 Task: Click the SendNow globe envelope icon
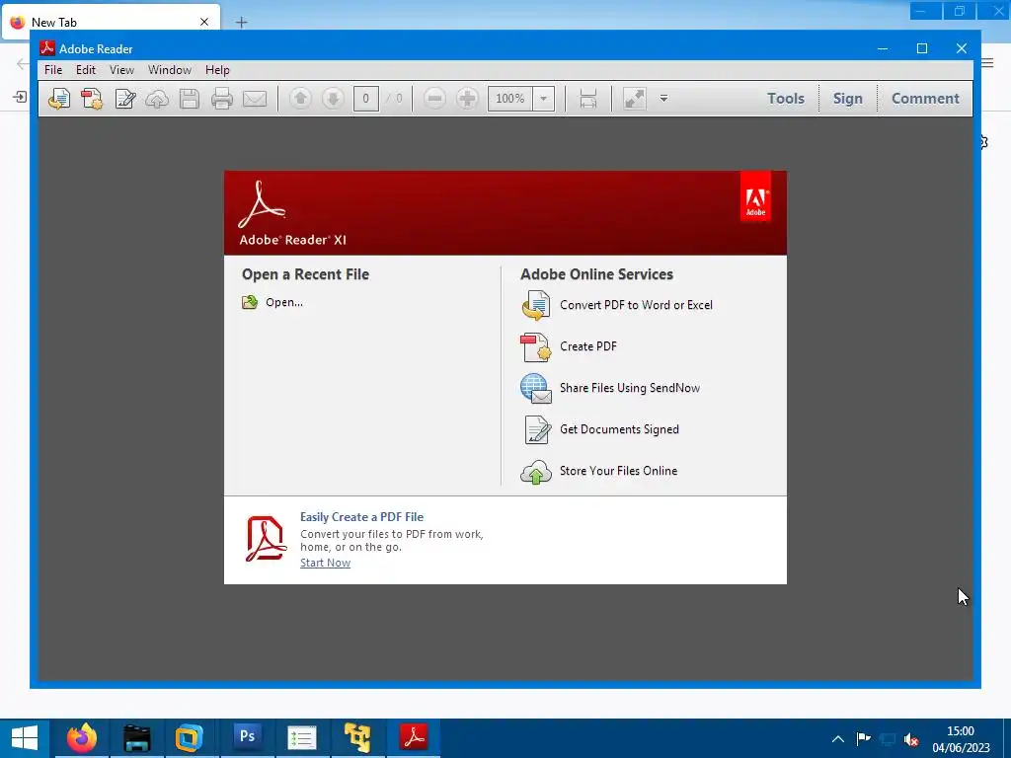coord(536,389)
